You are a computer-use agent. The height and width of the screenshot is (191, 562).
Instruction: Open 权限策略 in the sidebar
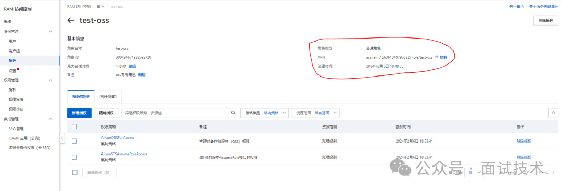[x=17, y=99]
